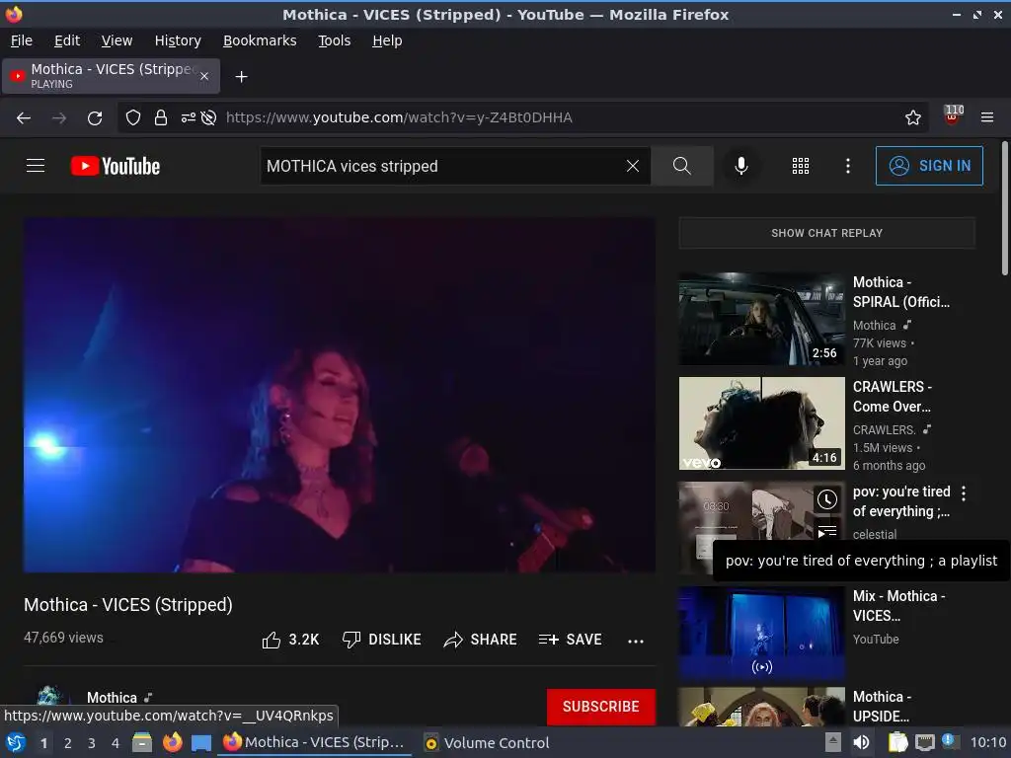The height and width of the screenshot is (758, 1011).
Task: Open Volume Control taskbar window
Action: (x=487, y=742)
